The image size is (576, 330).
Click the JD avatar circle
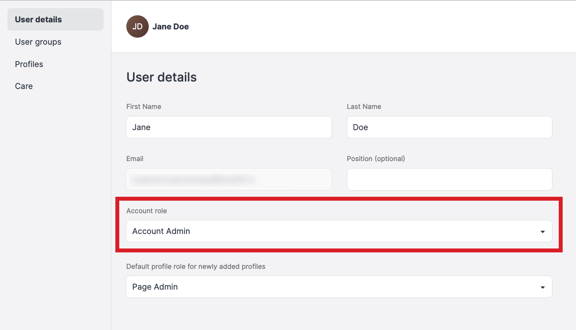point(137,27)
